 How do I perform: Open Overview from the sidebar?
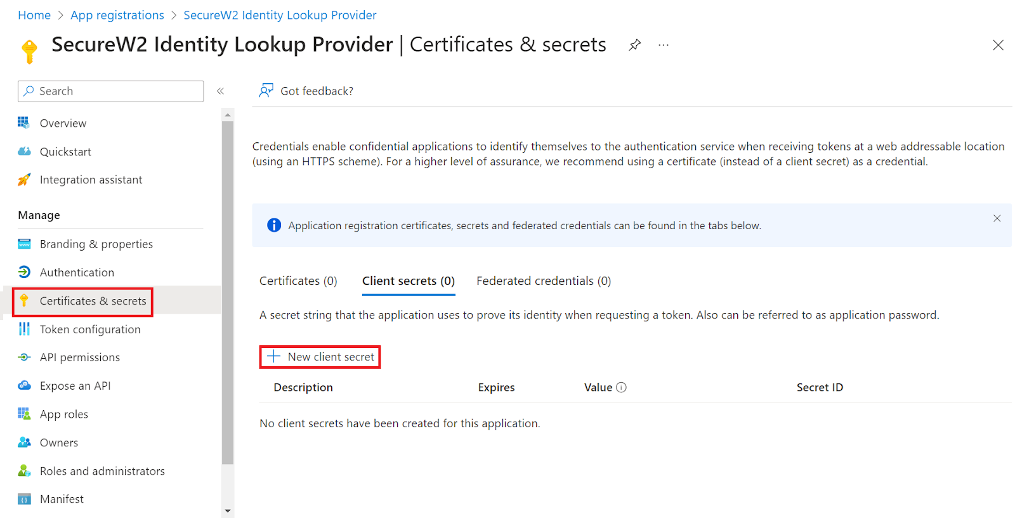tap(63, 123)
